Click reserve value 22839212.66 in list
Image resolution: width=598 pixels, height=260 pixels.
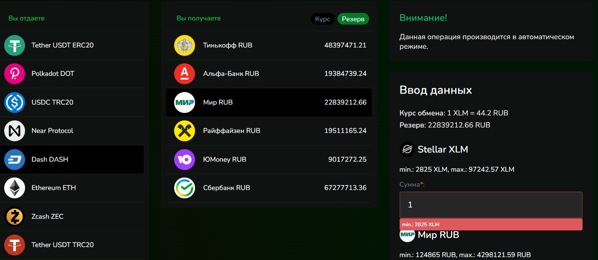[345, 102]
